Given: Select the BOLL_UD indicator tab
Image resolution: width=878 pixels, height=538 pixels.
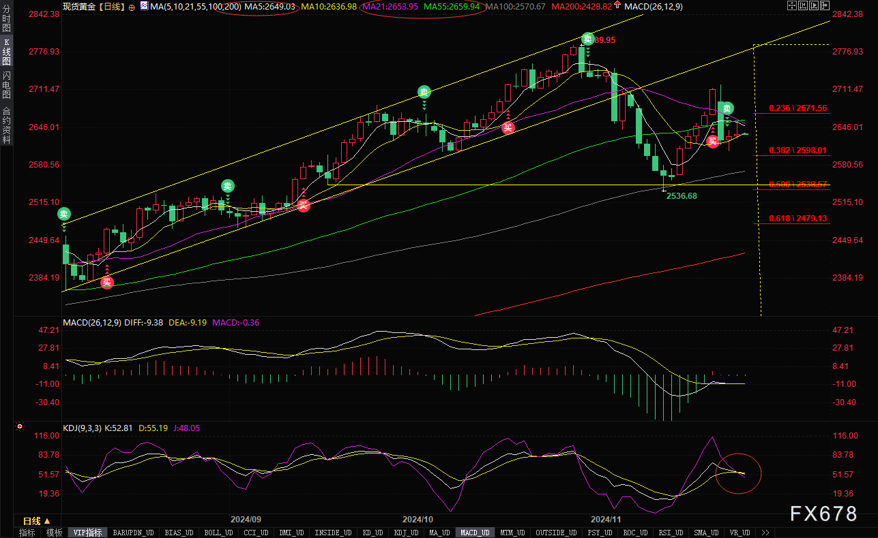Looking at the screenshot, I should pos(216,533).
